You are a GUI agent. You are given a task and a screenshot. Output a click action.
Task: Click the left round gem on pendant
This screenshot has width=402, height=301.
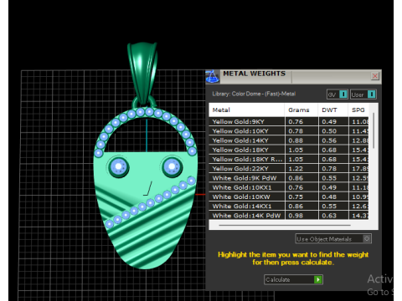[x=119, y=167]
